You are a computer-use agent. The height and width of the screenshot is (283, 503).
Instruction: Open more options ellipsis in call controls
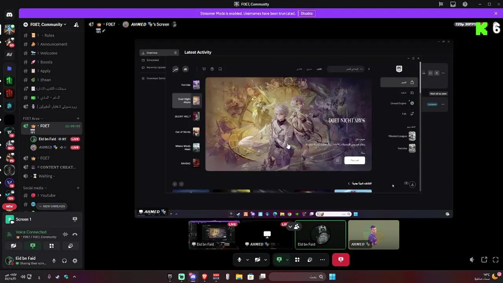pyautogui.click(x=322, y=259)
